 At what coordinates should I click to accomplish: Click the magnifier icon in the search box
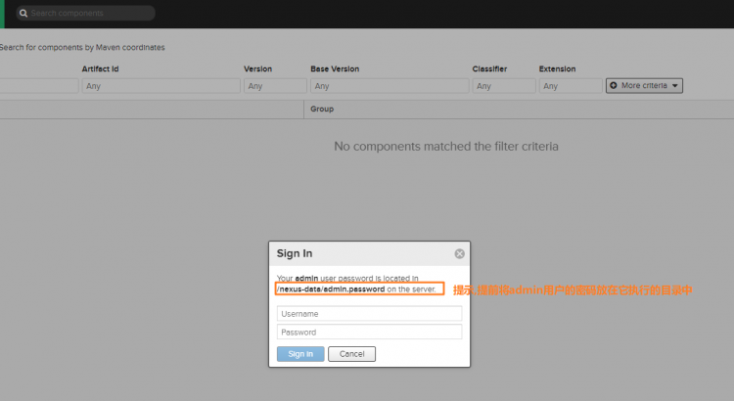click(x=23, y=14)
